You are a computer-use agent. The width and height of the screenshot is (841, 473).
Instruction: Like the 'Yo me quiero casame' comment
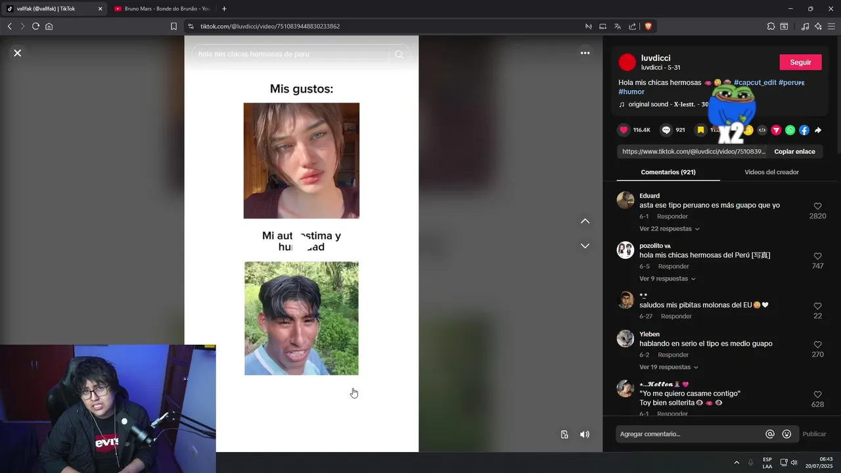pos(817,395)
